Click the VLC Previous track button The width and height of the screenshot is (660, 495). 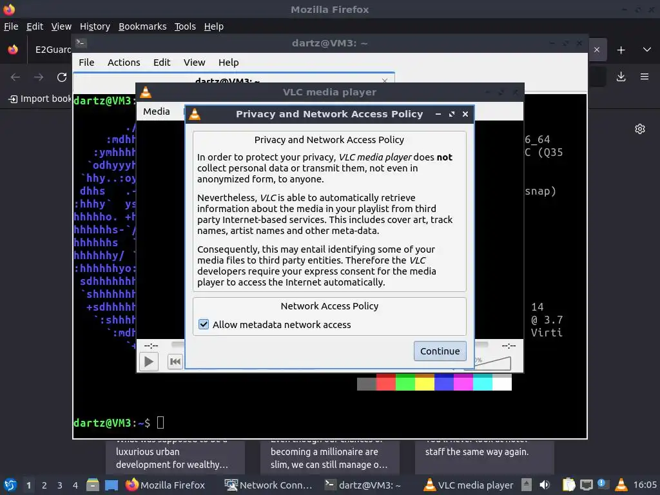tap(175, 361)
